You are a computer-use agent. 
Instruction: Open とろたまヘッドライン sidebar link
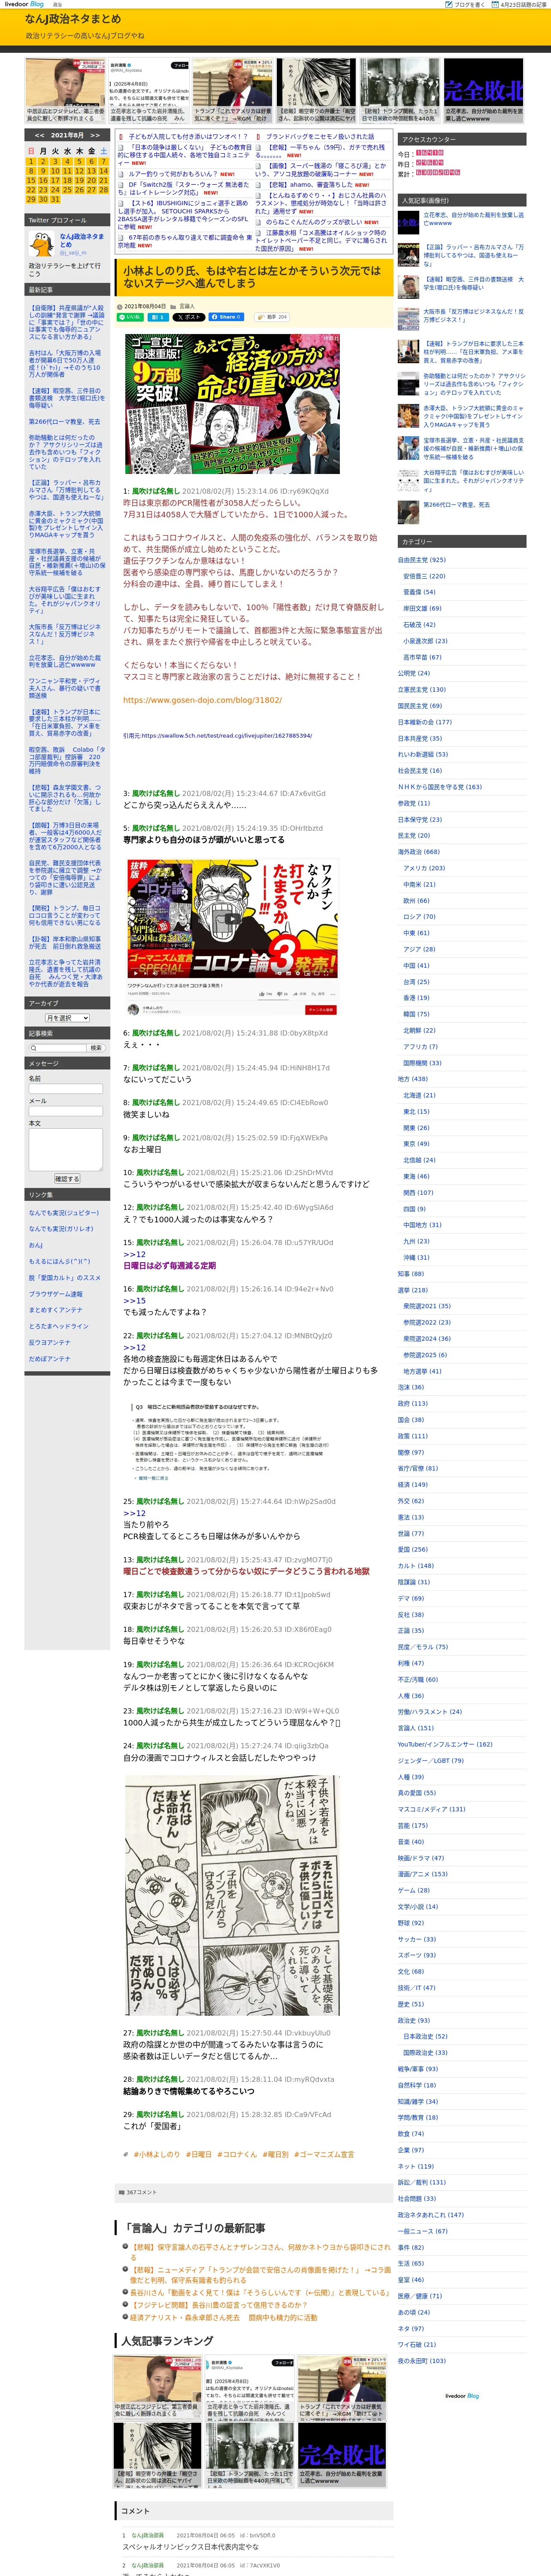[x=59, y=1326]
